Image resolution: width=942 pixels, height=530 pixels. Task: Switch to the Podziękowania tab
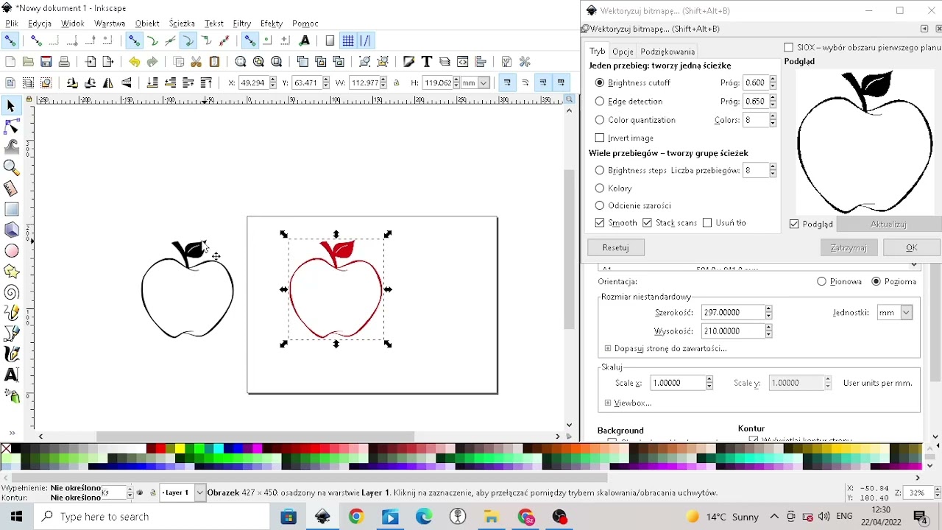click(x=667, y=52)
